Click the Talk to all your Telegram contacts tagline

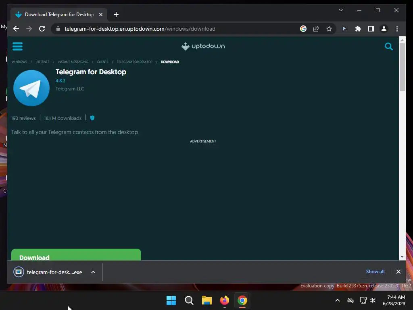coord(75,132)
